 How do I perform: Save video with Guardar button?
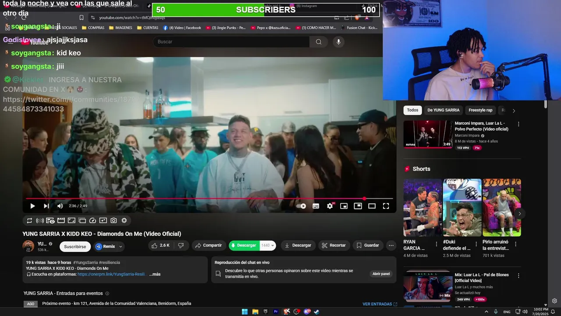pyautogui.click(x=368, y=245)
